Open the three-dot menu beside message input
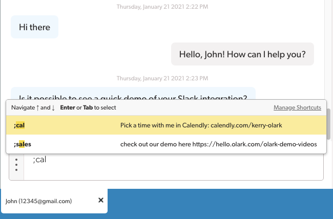The image size is (333, 219). pos(16,165)
